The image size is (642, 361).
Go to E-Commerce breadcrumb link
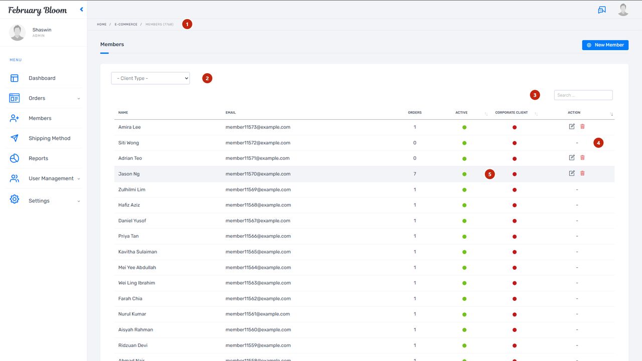[x=126, y=25]
